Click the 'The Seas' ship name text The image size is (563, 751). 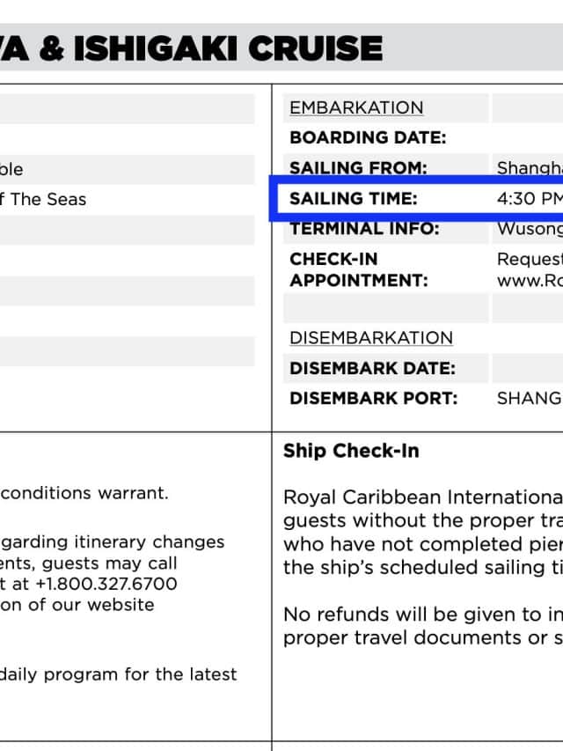click(x=48, y=199)
